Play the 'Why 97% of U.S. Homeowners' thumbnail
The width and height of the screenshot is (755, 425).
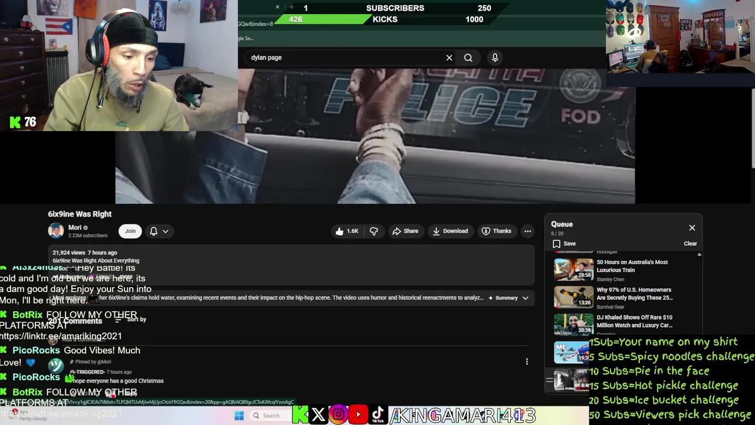[573, 297]
